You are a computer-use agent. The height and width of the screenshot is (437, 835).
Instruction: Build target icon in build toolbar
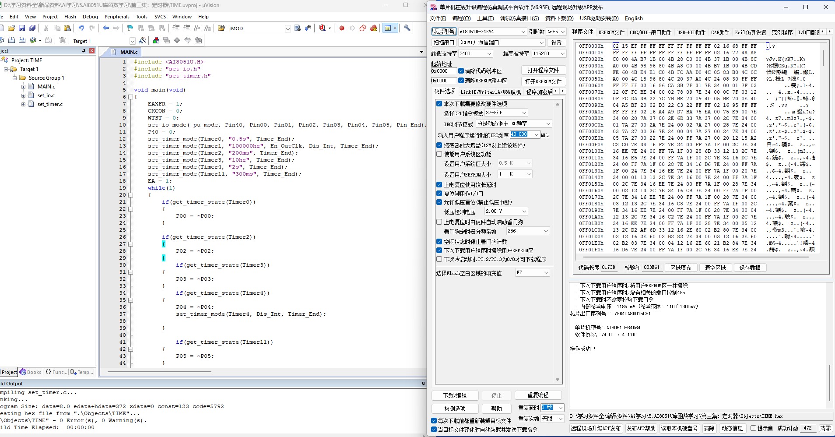pos(12,40)
